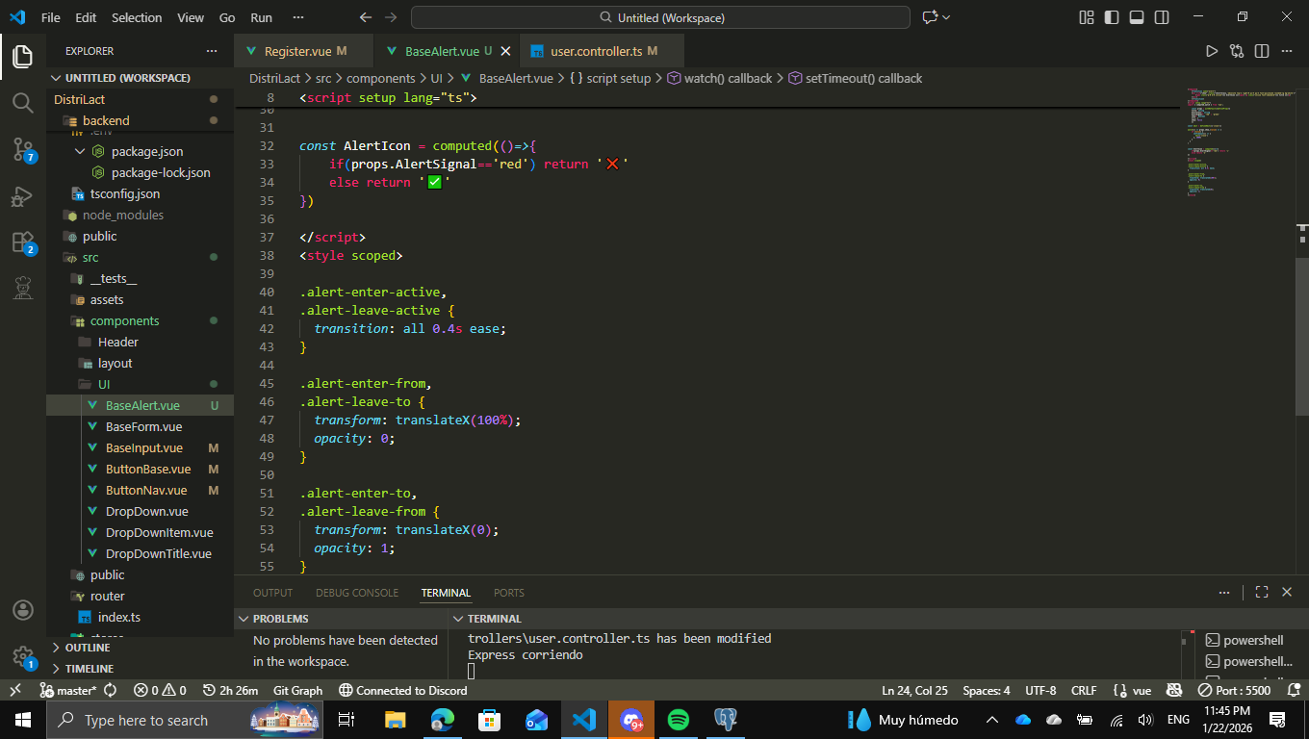The image size is (1309, 739).
Task: Open the Manage settings gear icon
Action: pos(23,657)
